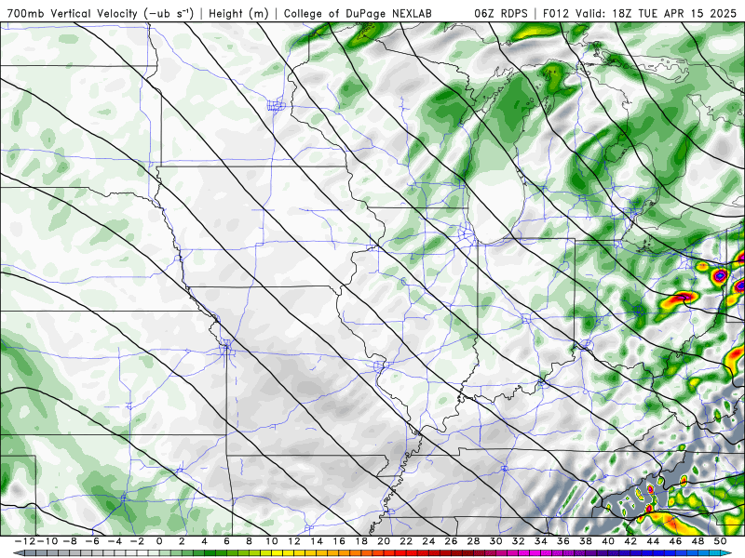Viewport: 745px width, 558px height.
Task: Click the '4' color scale label
Action: (204, 541)
